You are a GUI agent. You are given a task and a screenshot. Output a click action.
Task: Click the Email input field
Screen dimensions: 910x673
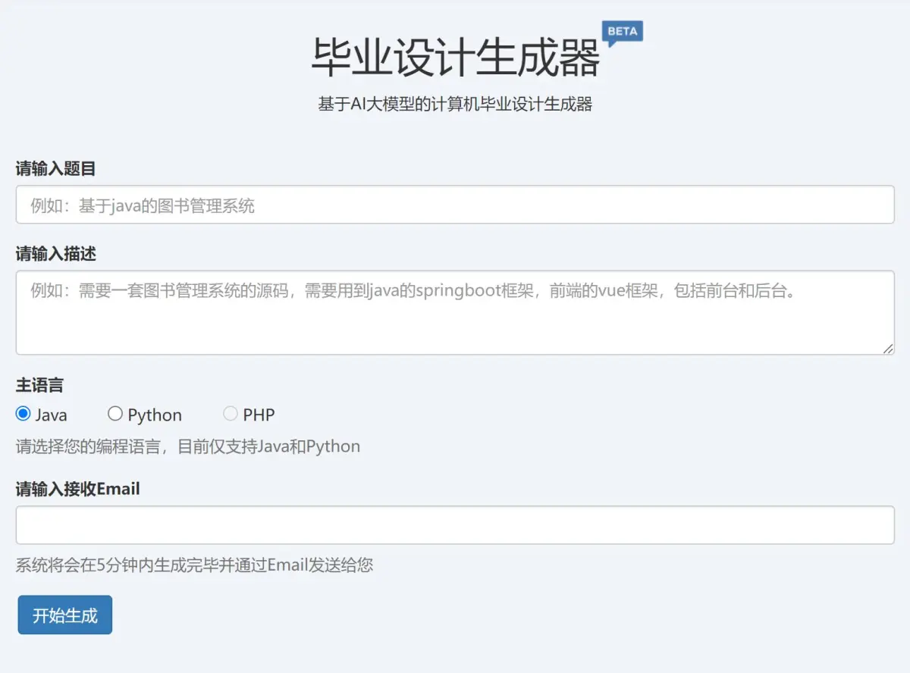(x=455, y=524)
